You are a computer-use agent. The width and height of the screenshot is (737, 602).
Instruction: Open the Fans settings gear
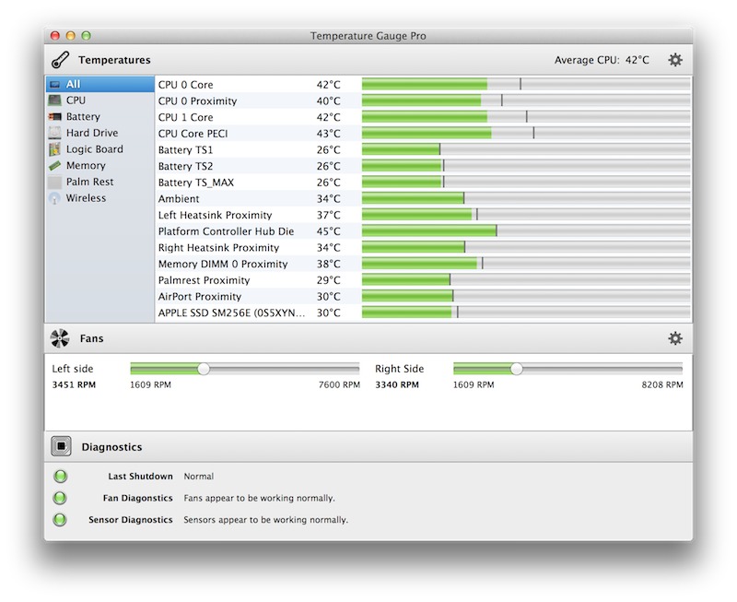[675, 338]
